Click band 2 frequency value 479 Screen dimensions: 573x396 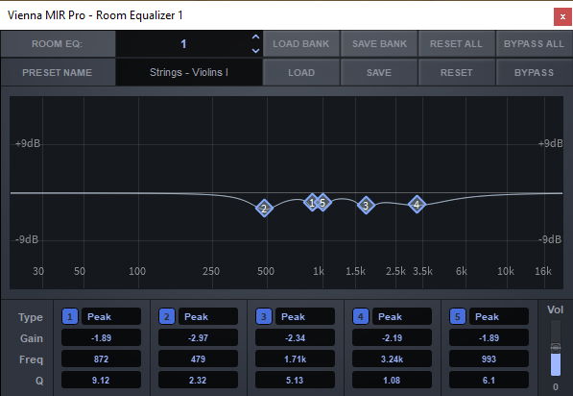198,359
